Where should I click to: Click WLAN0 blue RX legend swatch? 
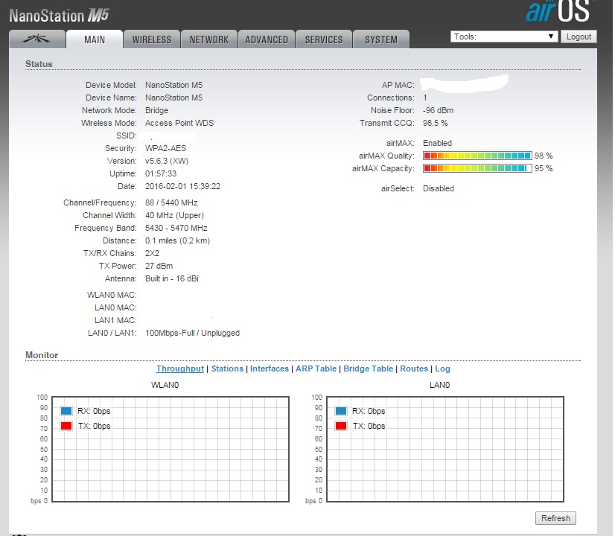point(66,411)
